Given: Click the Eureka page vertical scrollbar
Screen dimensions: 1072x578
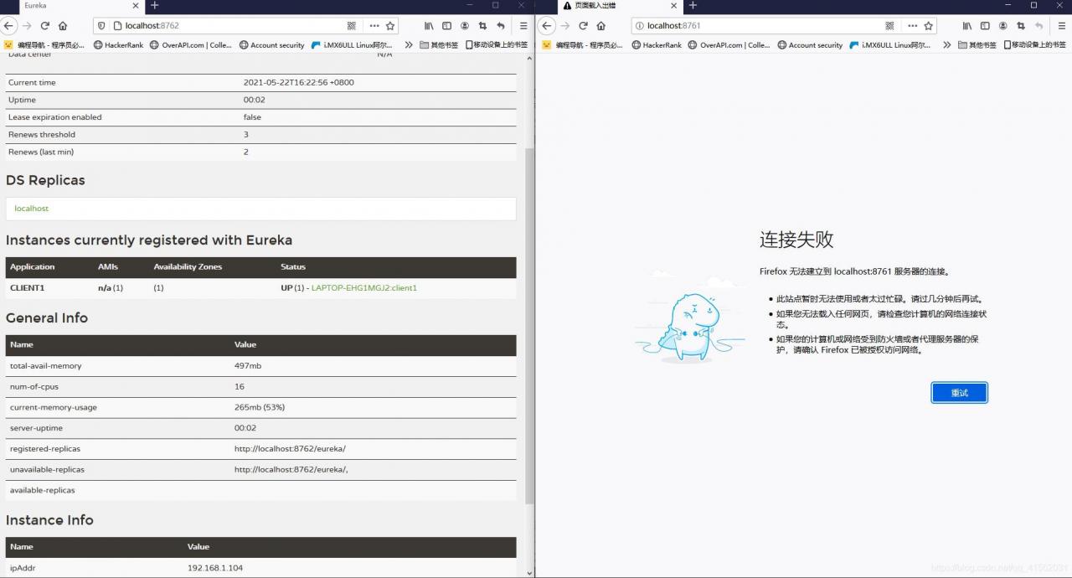Looking at the screenshot, I should [529, 327].
